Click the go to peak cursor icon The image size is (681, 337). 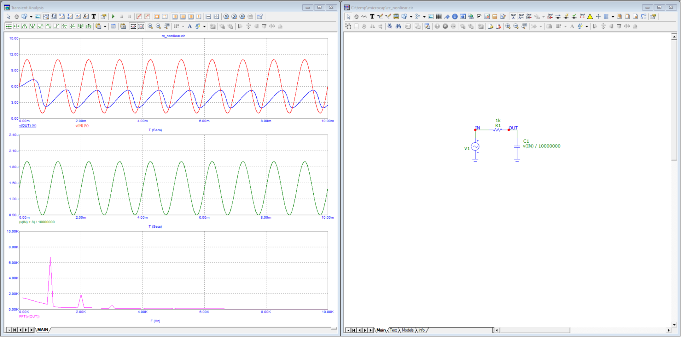tap(24, 26)
